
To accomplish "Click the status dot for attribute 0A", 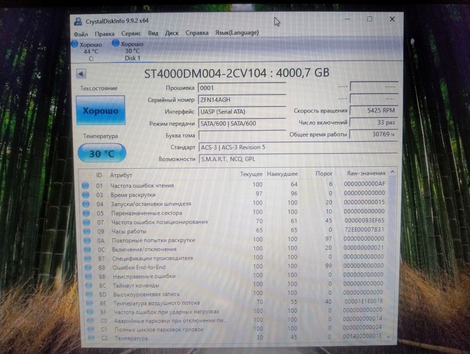I will click(x=87, y=241).
